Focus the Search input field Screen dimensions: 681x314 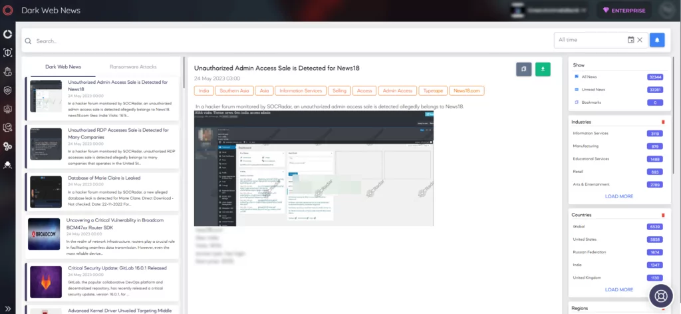coord(287,41)
